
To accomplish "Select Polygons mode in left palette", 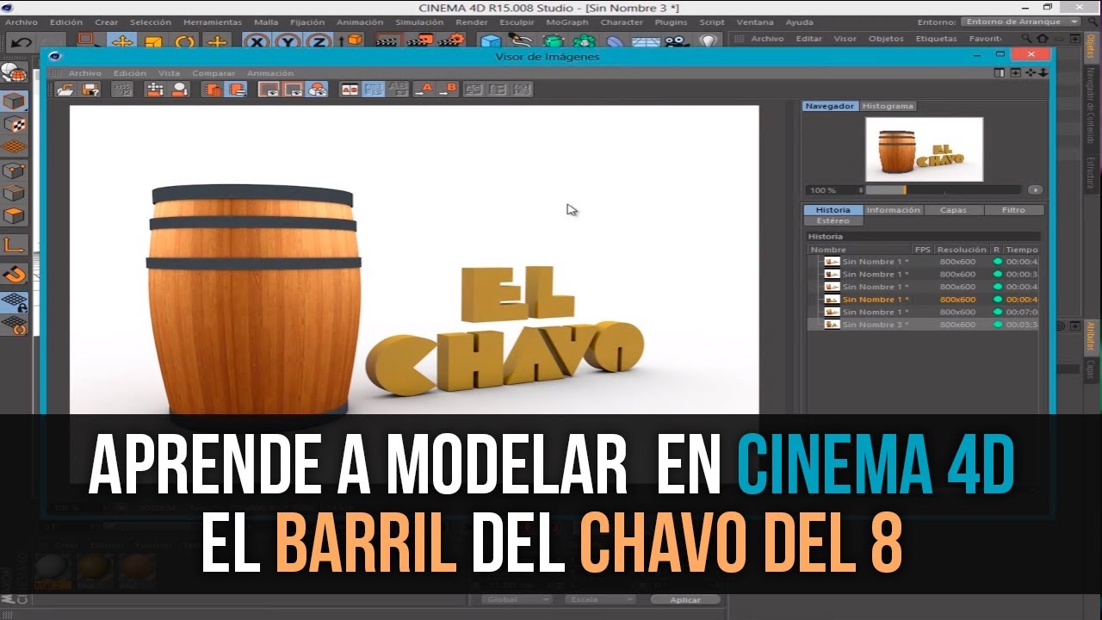I will coord(14,215).
